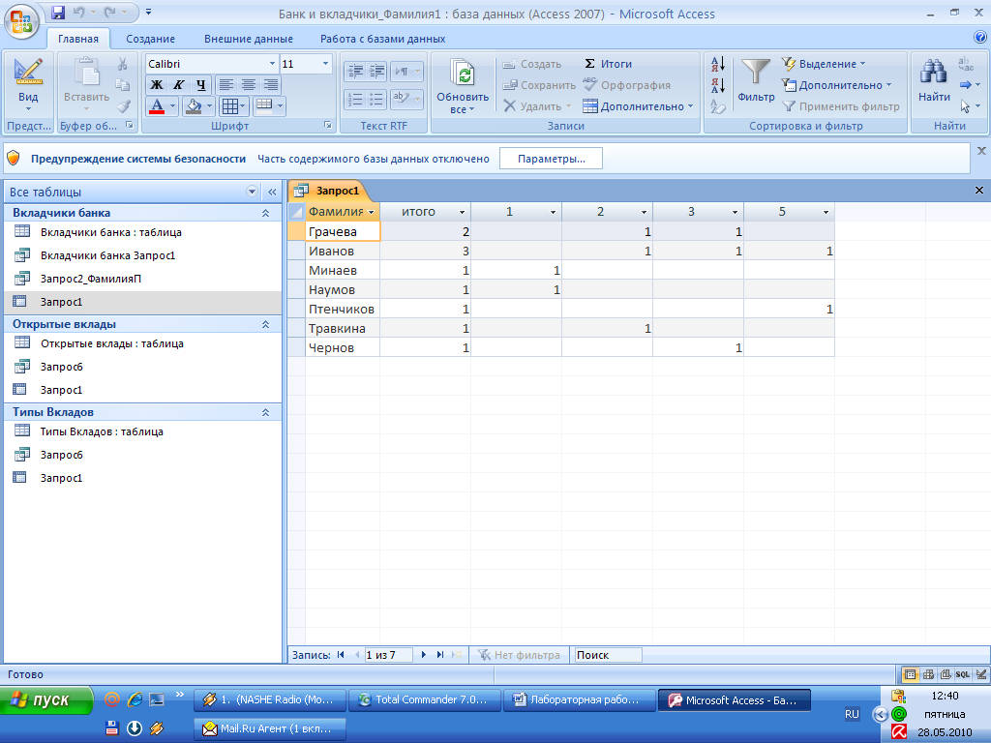This screenshot has height=743, width=991.
Task: Open help question mark icon
Action: tap(981, 38)
